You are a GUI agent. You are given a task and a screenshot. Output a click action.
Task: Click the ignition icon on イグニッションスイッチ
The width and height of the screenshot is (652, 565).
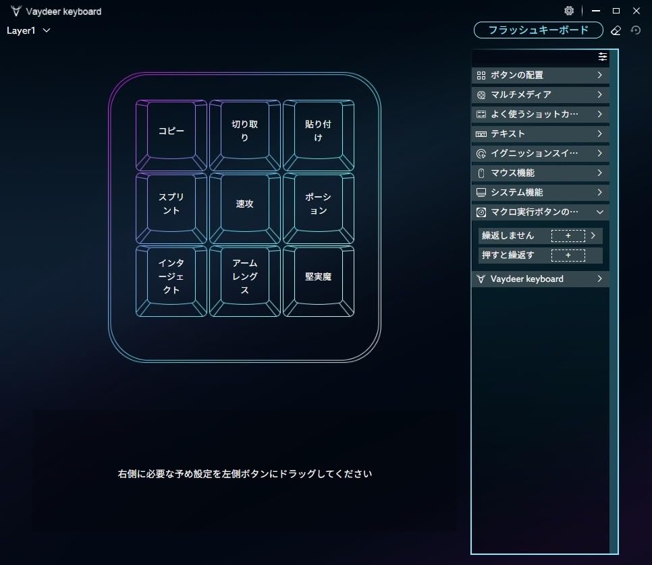(482, 154)
